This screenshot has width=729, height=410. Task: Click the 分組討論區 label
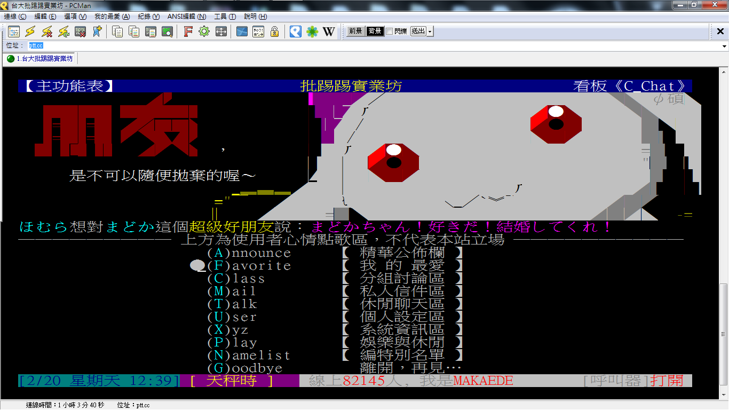point(402,279)
